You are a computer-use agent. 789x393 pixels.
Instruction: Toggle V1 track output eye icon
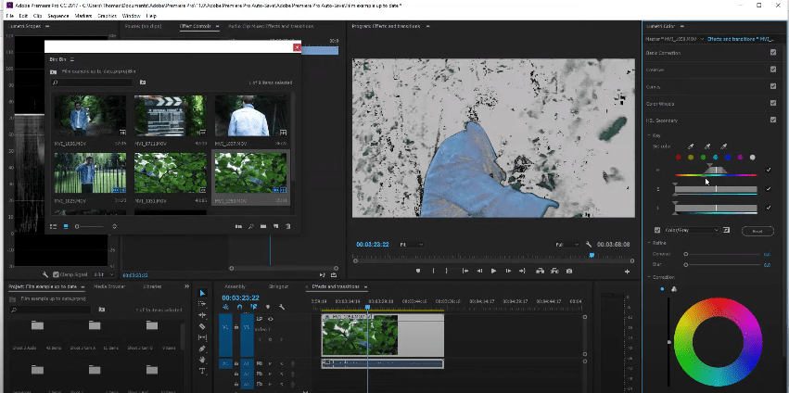[x=271, y=319]
